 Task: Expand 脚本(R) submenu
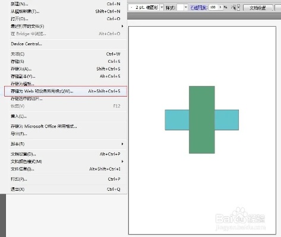pyautogui.click(x=65, y=144)
